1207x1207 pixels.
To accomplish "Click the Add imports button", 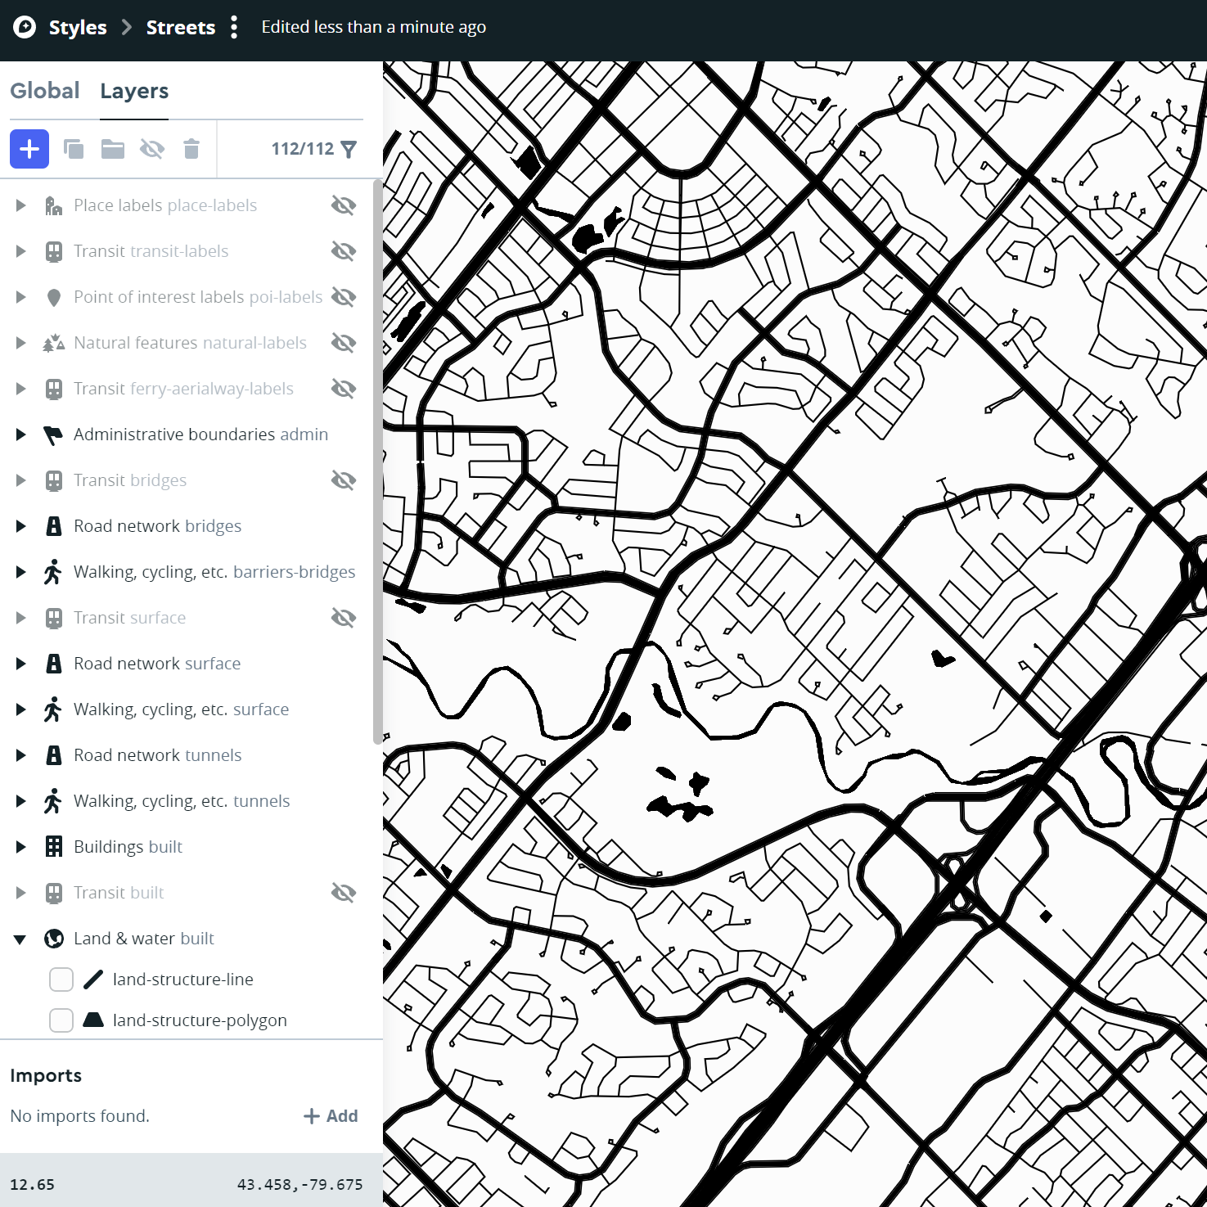I will 331,1116.
